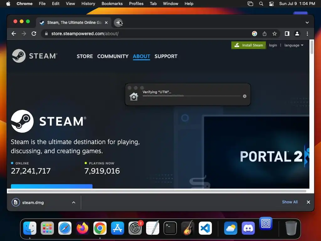Open Chrome three-dot menu
The height and width of the screenshot is (241, 321).
(307, 34)
